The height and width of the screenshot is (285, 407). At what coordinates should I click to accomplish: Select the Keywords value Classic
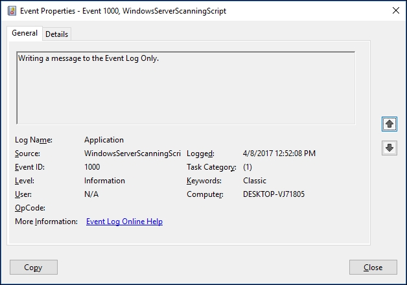click(x=255, y=181)
